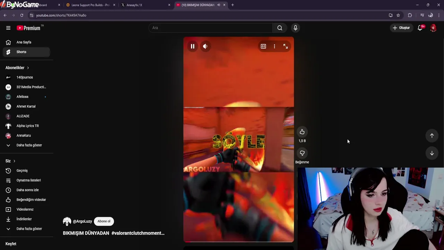Open the Short's three-dot options menu
The height and width of the screenshot is (250, 444).
tap(274, 46)
